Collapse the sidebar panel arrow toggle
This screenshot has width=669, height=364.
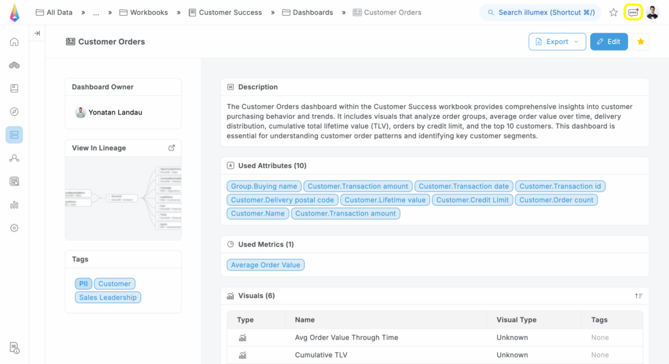[x=37, y=33]
